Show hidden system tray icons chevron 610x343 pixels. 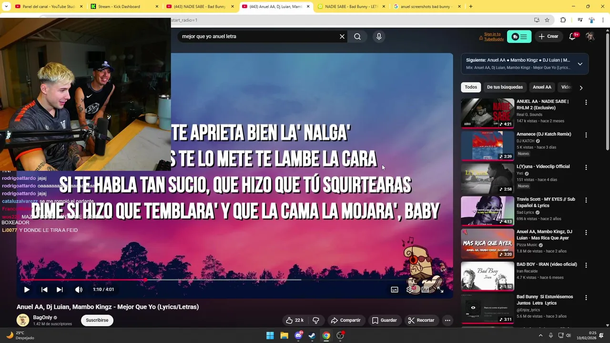tap(540, 335)
